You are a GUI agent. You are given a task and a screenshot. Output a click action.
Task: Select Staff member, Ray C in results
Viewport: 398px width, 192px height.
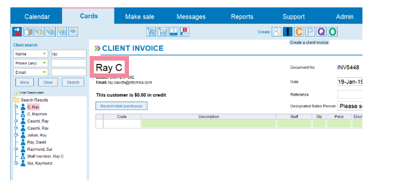(46, 157)
